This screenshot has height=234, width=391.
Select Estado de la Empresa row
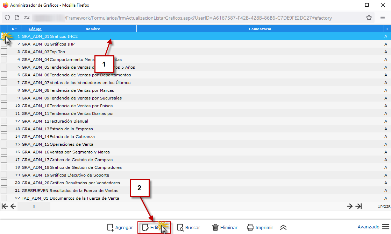click(195, 129)
